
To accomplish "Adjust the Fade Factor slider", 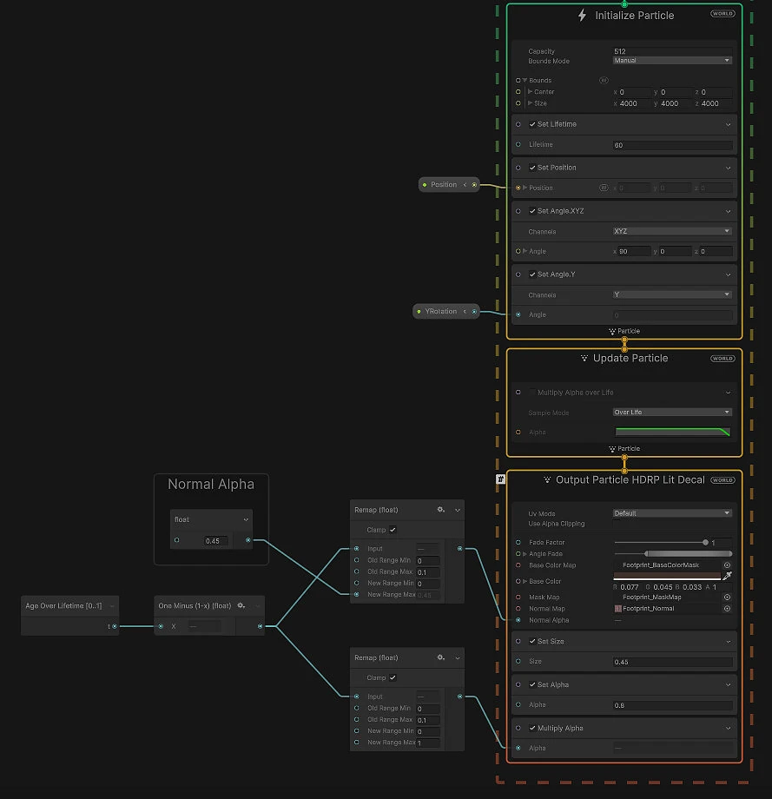I will point(662,543).
